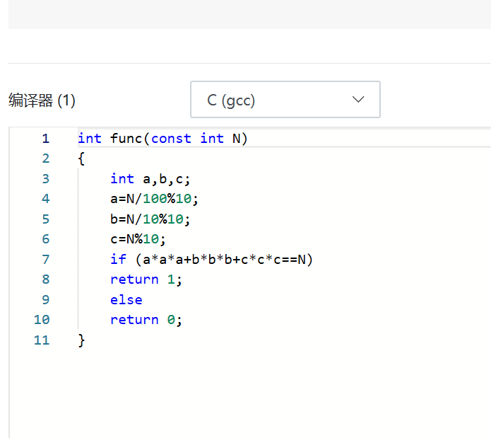Click the a=N/100%10; statement
Viewport: 491px width, 438px height.
pyautogui.click(x=155, y=199)
